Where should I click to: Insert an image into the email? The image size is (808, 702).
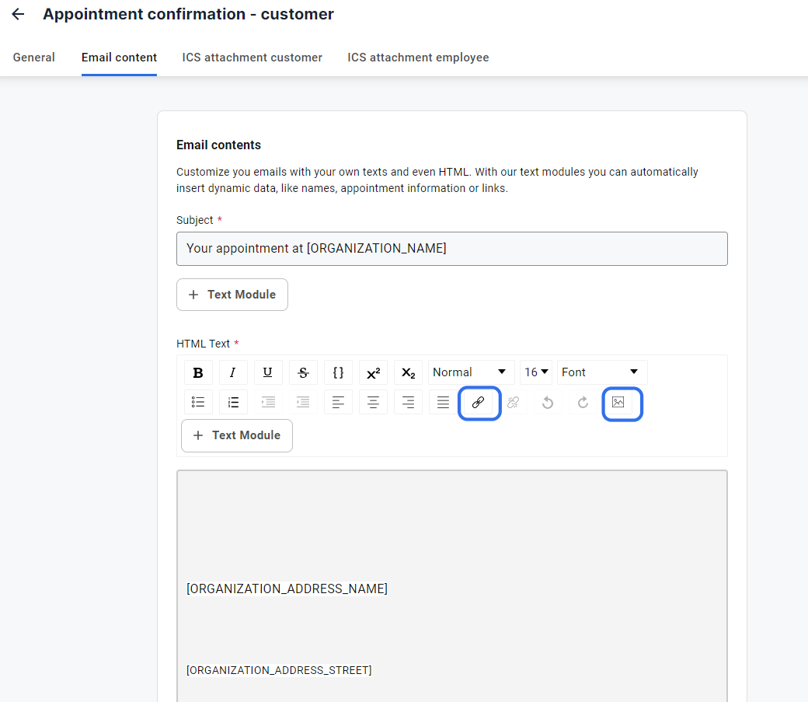[618, 403]
